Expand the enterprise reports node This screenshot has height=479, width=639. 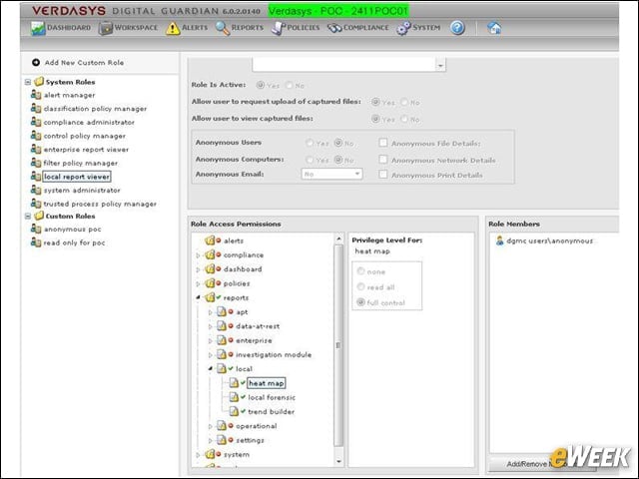pos(211,341)
